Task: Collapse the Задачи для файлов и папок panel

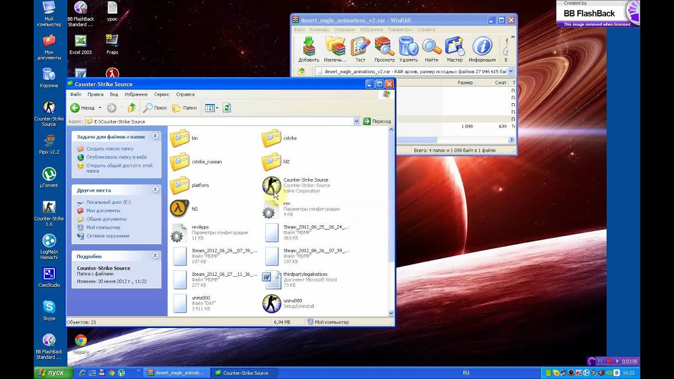Action: click(x=155, y=136)
